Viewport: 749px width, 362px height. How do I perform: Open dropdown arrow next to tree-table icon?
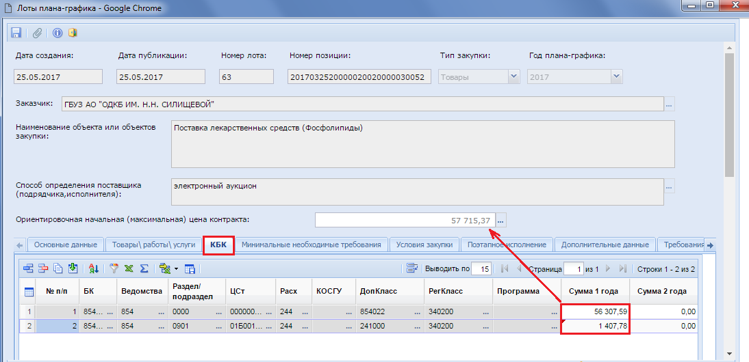176,268
